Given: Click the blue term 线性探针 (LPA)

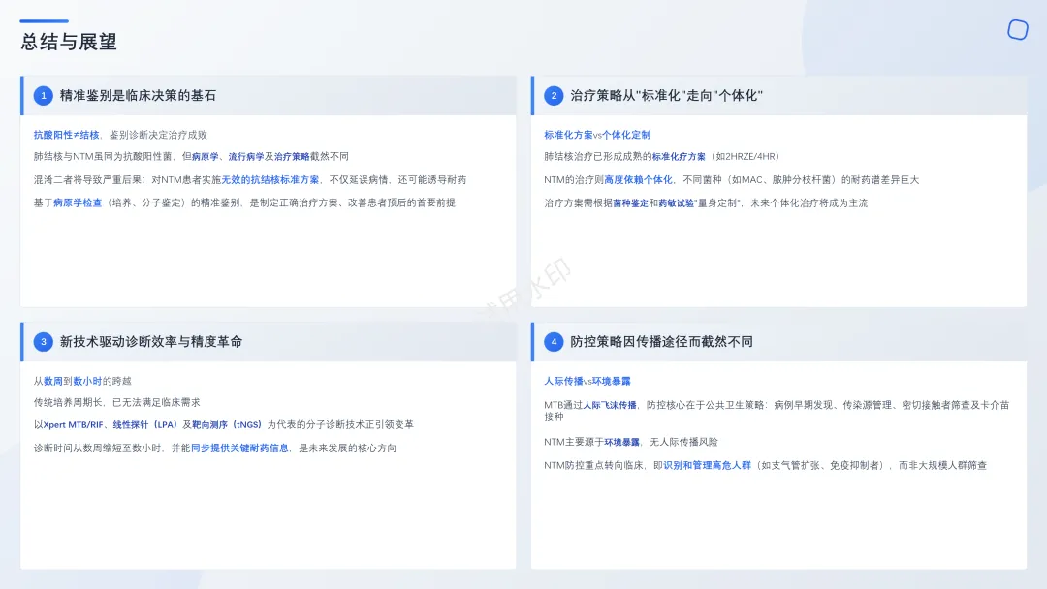Looking at the screenshot, I should point(144,425).
